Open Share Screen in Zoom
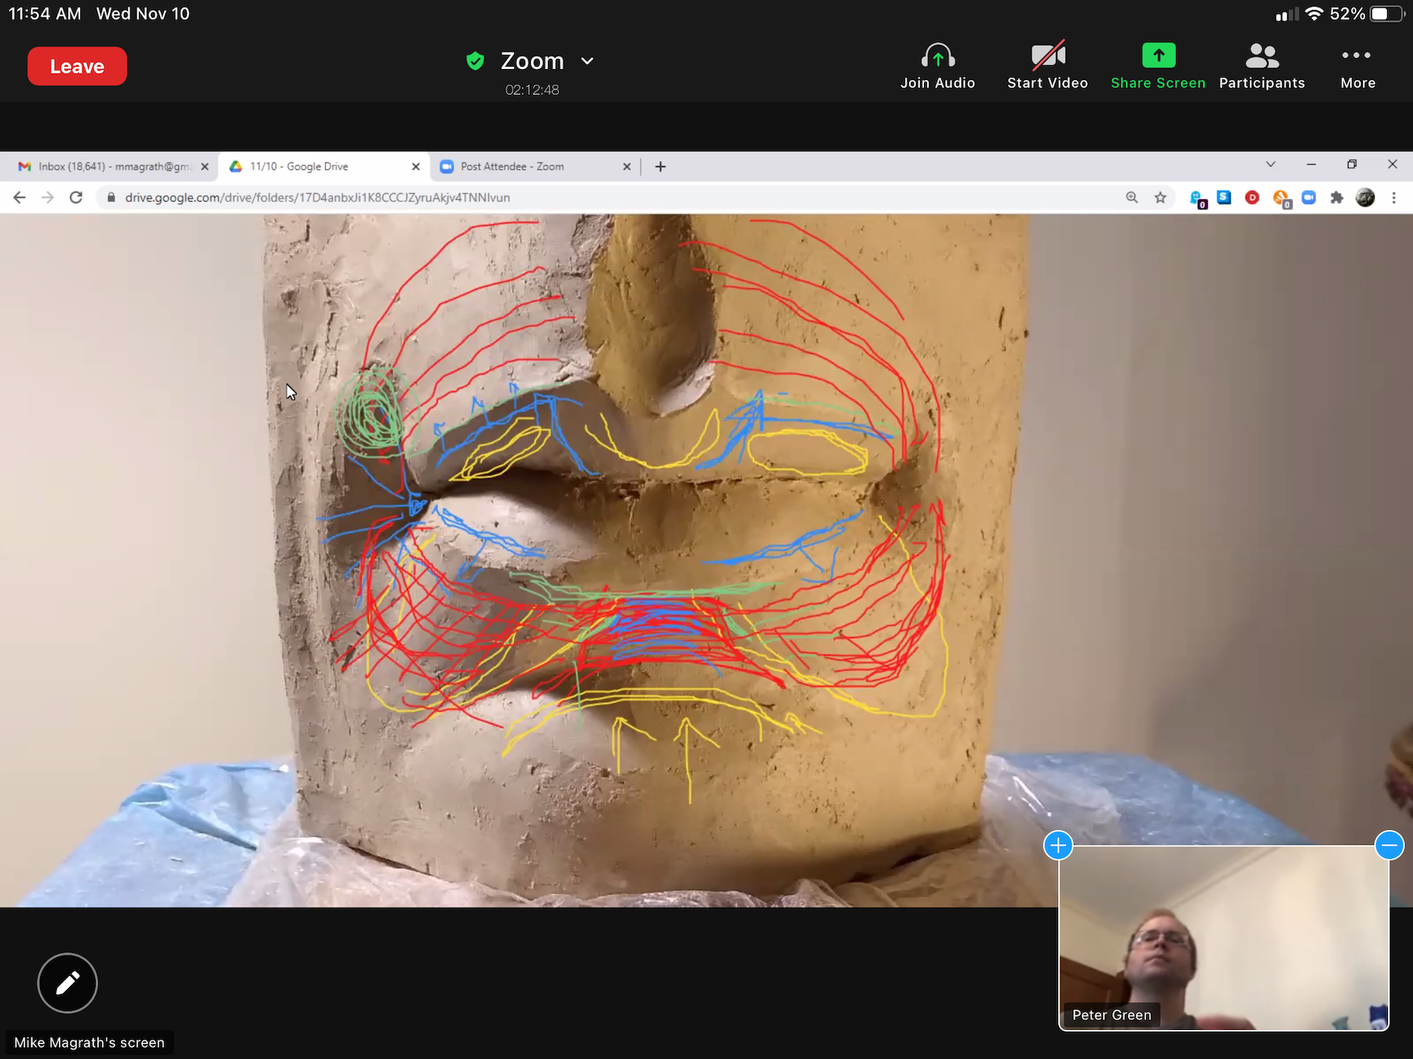 [x=1158, y=66]
